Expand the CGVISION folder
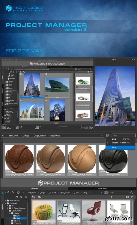 (10, 223)
